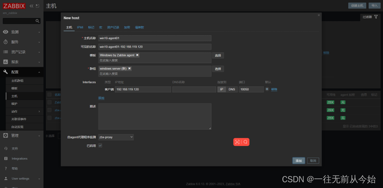Click the blue 添加 button to create the host
The image size is (383, 188).
pyautogui.click(x=299, y=161)
